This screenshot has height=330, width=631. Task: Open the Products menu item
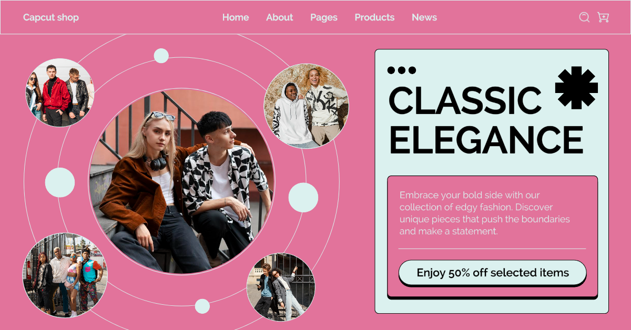coord(374,17)
